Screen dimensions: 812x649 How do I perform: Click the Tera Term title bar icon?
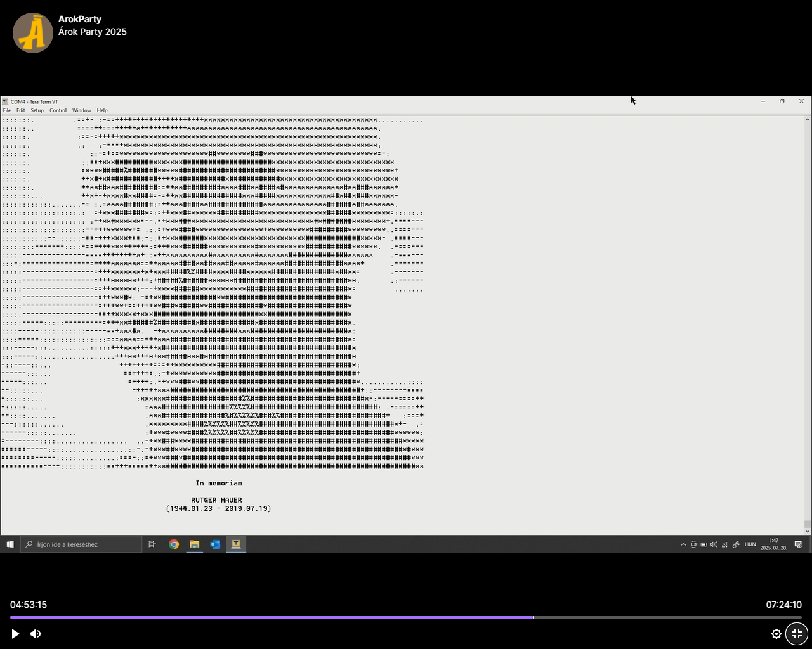coord(5,101)
